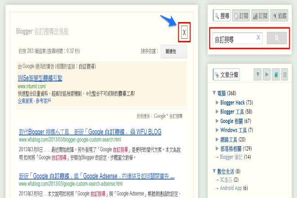
Task: Expand the 部落格相關 category
Action: [x=217, y=148]
